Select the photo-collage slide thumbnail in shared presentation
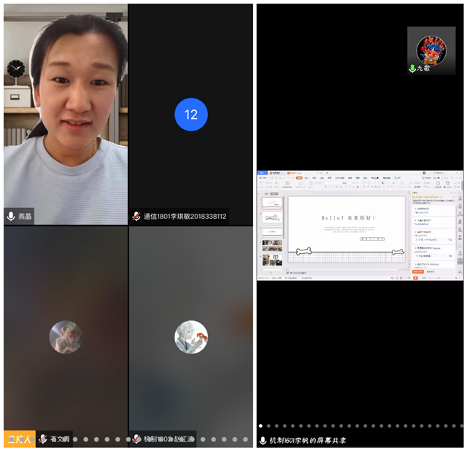Image resolution: width=467 pixels, height=451 pixels. tap(272, 245)
